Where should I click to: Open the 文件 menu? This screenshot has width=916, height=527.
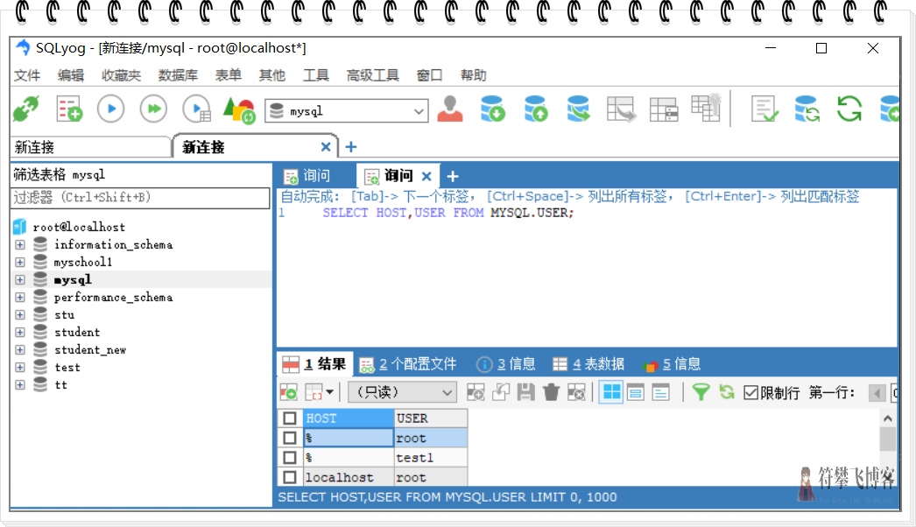[27, 75]
